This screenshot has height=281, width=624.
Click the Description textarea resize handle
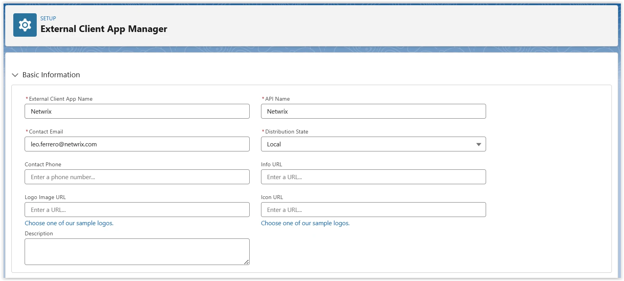(247, 262)
